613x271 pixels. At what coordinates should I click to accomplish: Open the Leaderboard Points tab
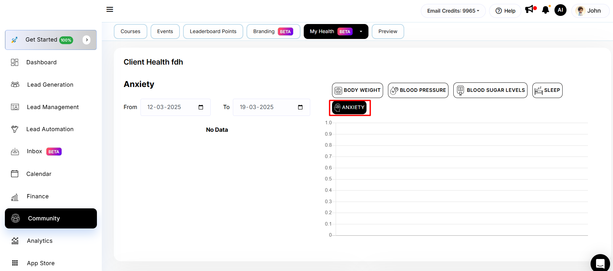213,31
